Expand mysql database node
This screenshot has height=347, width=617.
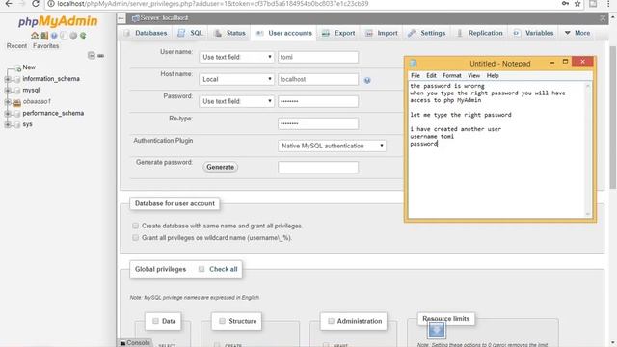[x=8, y=91]
